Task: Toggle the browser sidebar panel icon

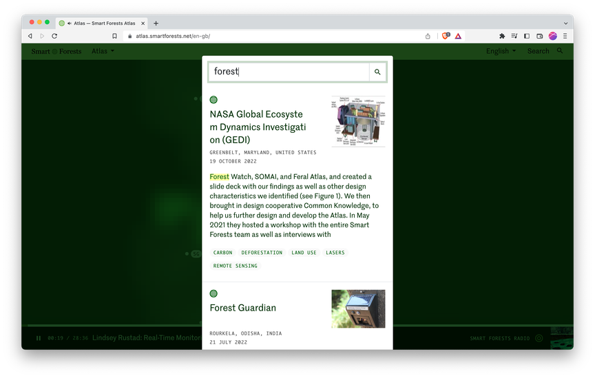Action: [527, 36]
